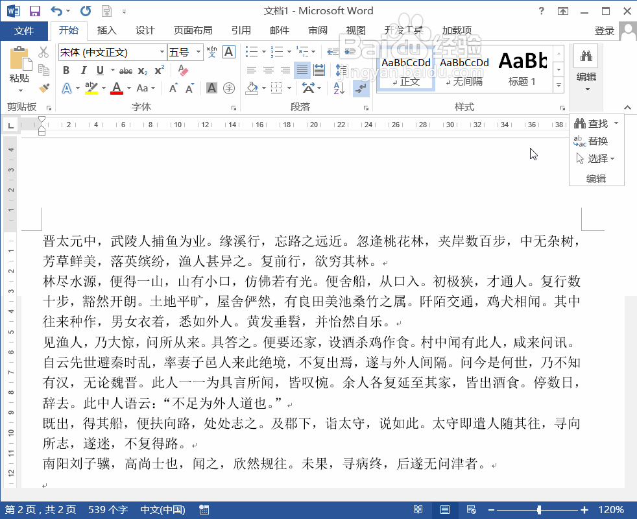Grow font size with larger A
The width and height of the screenshot is (637, 519).
pos(173,88)
